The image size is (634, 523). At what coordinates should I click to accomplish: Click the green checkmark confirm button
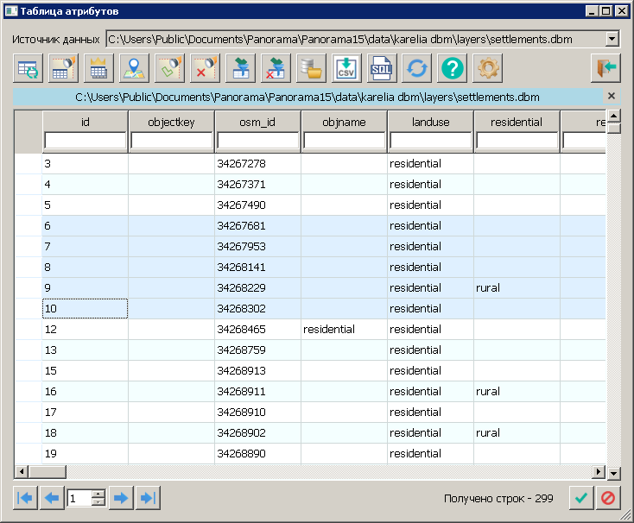pos(581,498)
